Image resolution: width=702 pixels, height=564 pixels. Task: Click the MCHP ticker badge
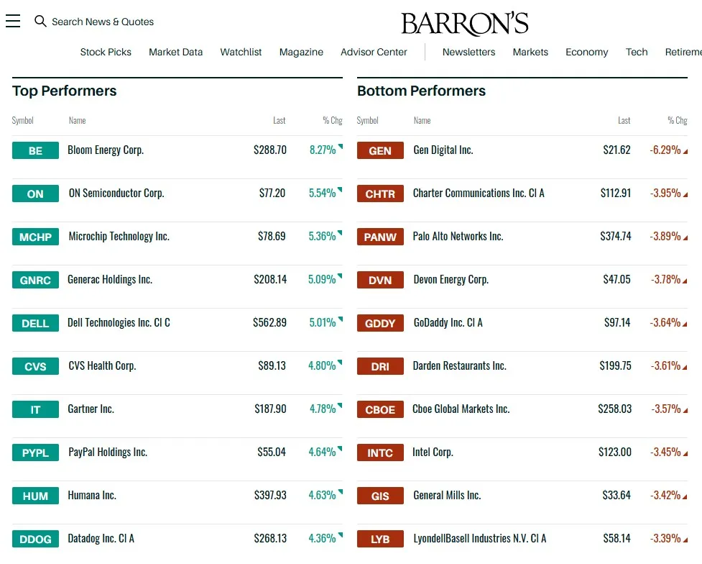pyautogui.click(x=35, y=237)
